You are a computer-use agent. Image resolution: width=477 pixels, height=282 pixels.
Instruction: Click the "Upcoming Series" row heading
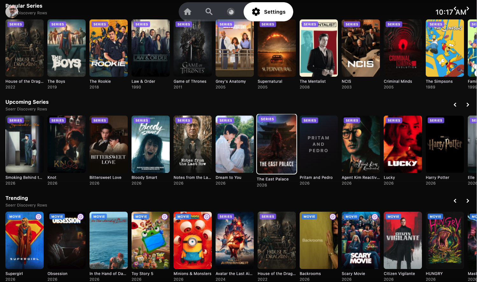27,102
